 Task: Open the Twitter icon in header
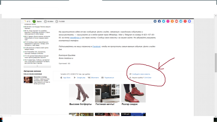tap(164, 21)
